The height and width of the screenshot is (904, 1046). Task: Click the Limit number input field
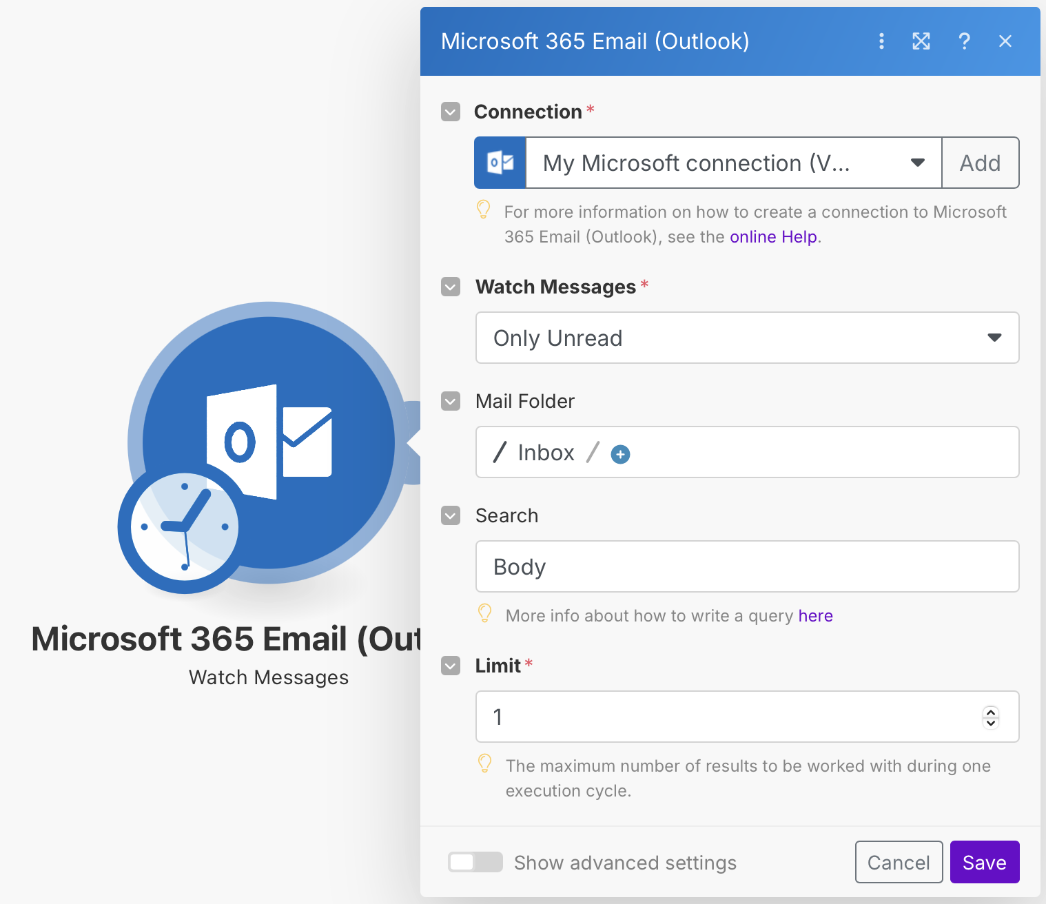(748, 717)
